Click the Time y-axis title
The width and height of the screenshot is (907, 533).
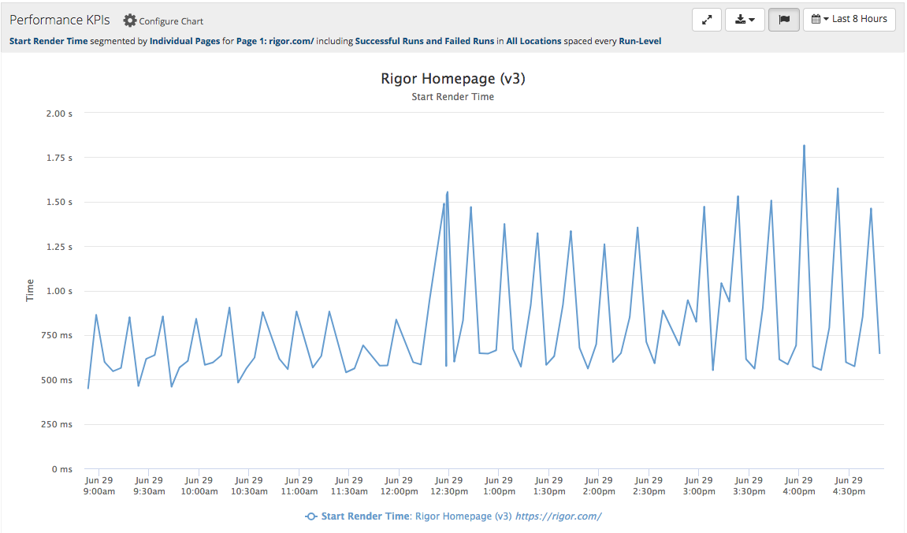(x=30, y=290)
